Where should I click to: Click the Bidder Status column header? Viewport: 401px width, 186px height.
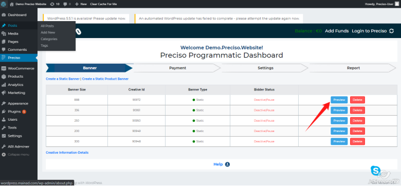(264, 90)
